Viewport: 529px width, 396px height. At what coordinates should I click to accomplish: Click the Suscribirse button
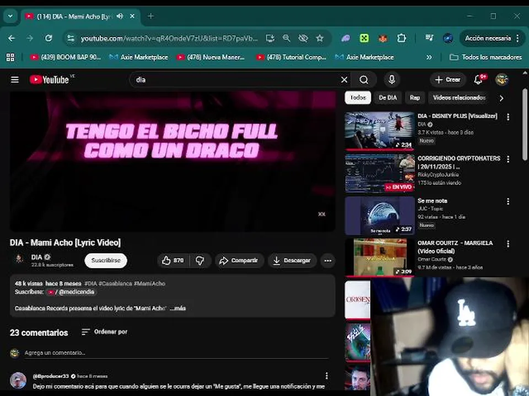click(106, 261)
